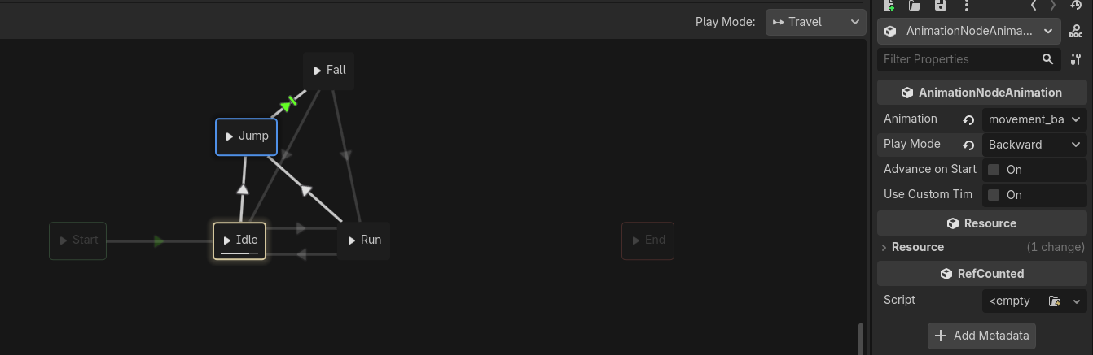Open the Animation movement dropdown
The image size is (1093, 355).
coord(1034,119)
